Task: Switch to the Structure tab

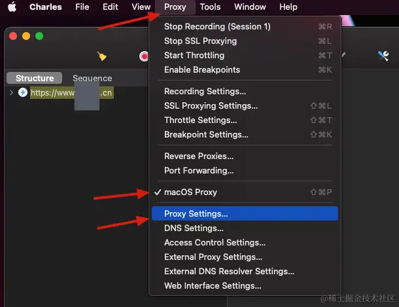Action: click(x=35, y=78)
